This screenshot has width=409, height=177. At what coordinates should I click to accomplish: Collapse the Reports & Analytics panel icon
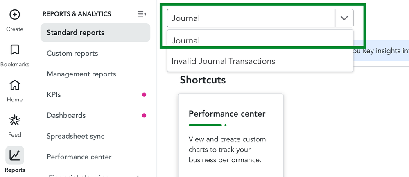[x=142, y=14]
